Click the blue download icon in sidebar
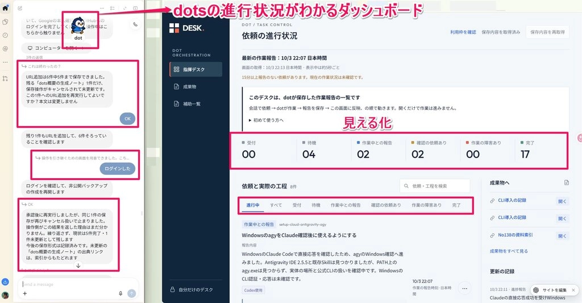 click(x=5, y=282)
